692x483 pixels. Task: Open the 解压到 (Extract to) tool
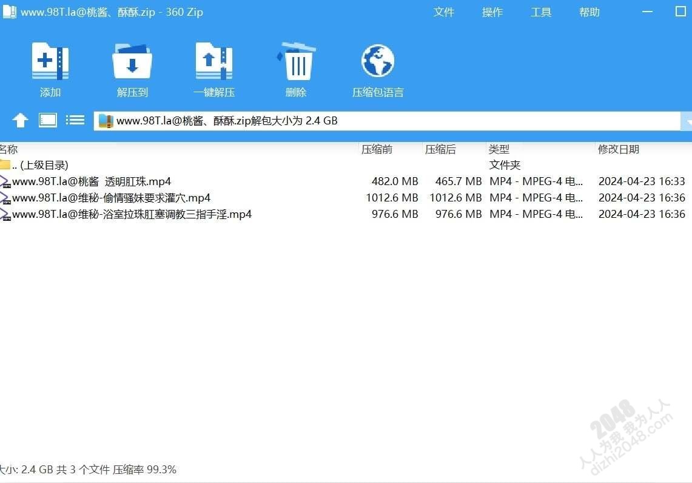click(x=132, y=61)
